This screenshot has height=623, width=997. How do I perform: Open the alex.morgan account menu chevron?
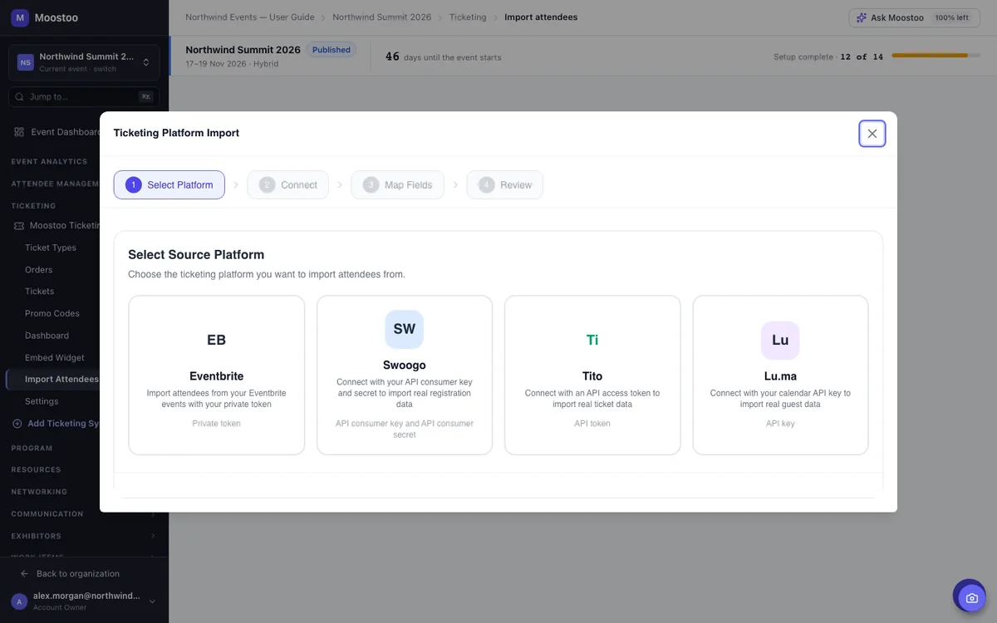click(x=152, y=601)
